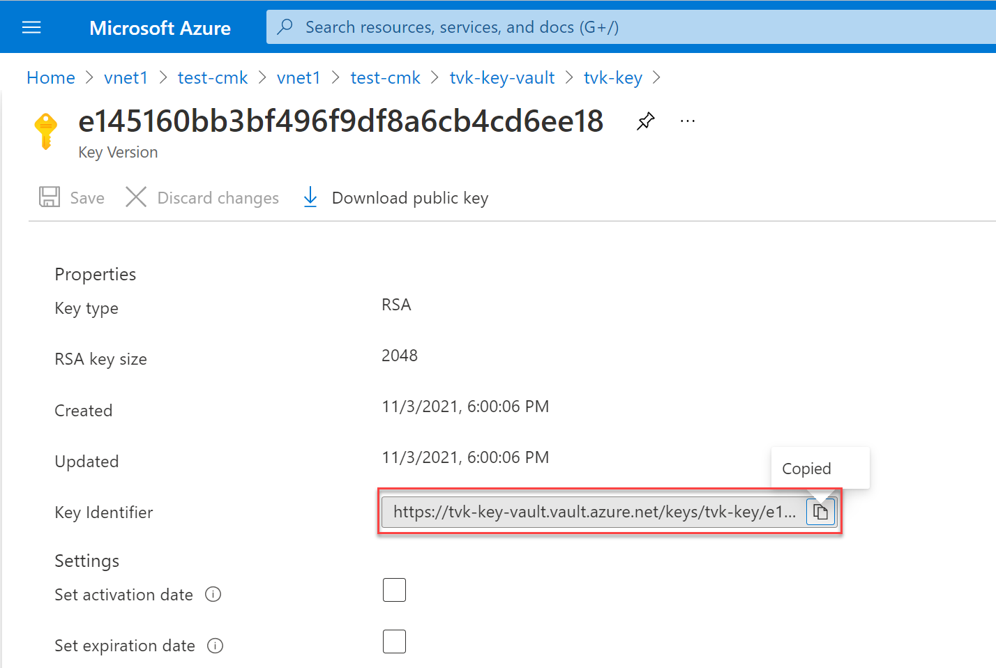Viewport: 996px width, 668px height.
Task: Click Discard changes label
Action: click(218, 198)
